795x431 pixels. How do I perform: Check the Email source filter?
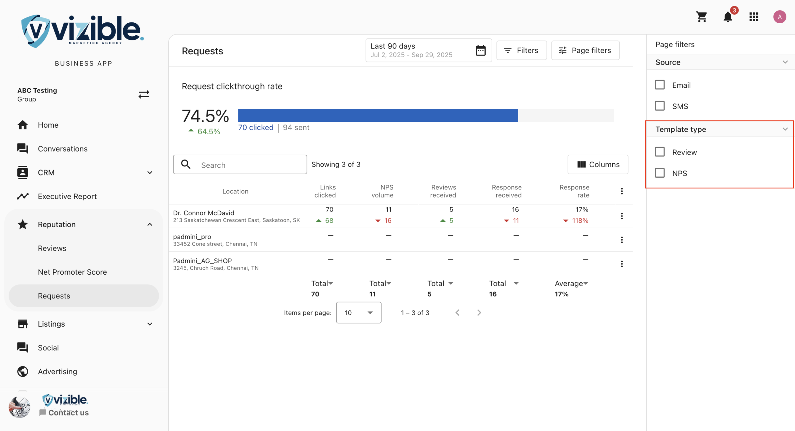coord(660,85)
